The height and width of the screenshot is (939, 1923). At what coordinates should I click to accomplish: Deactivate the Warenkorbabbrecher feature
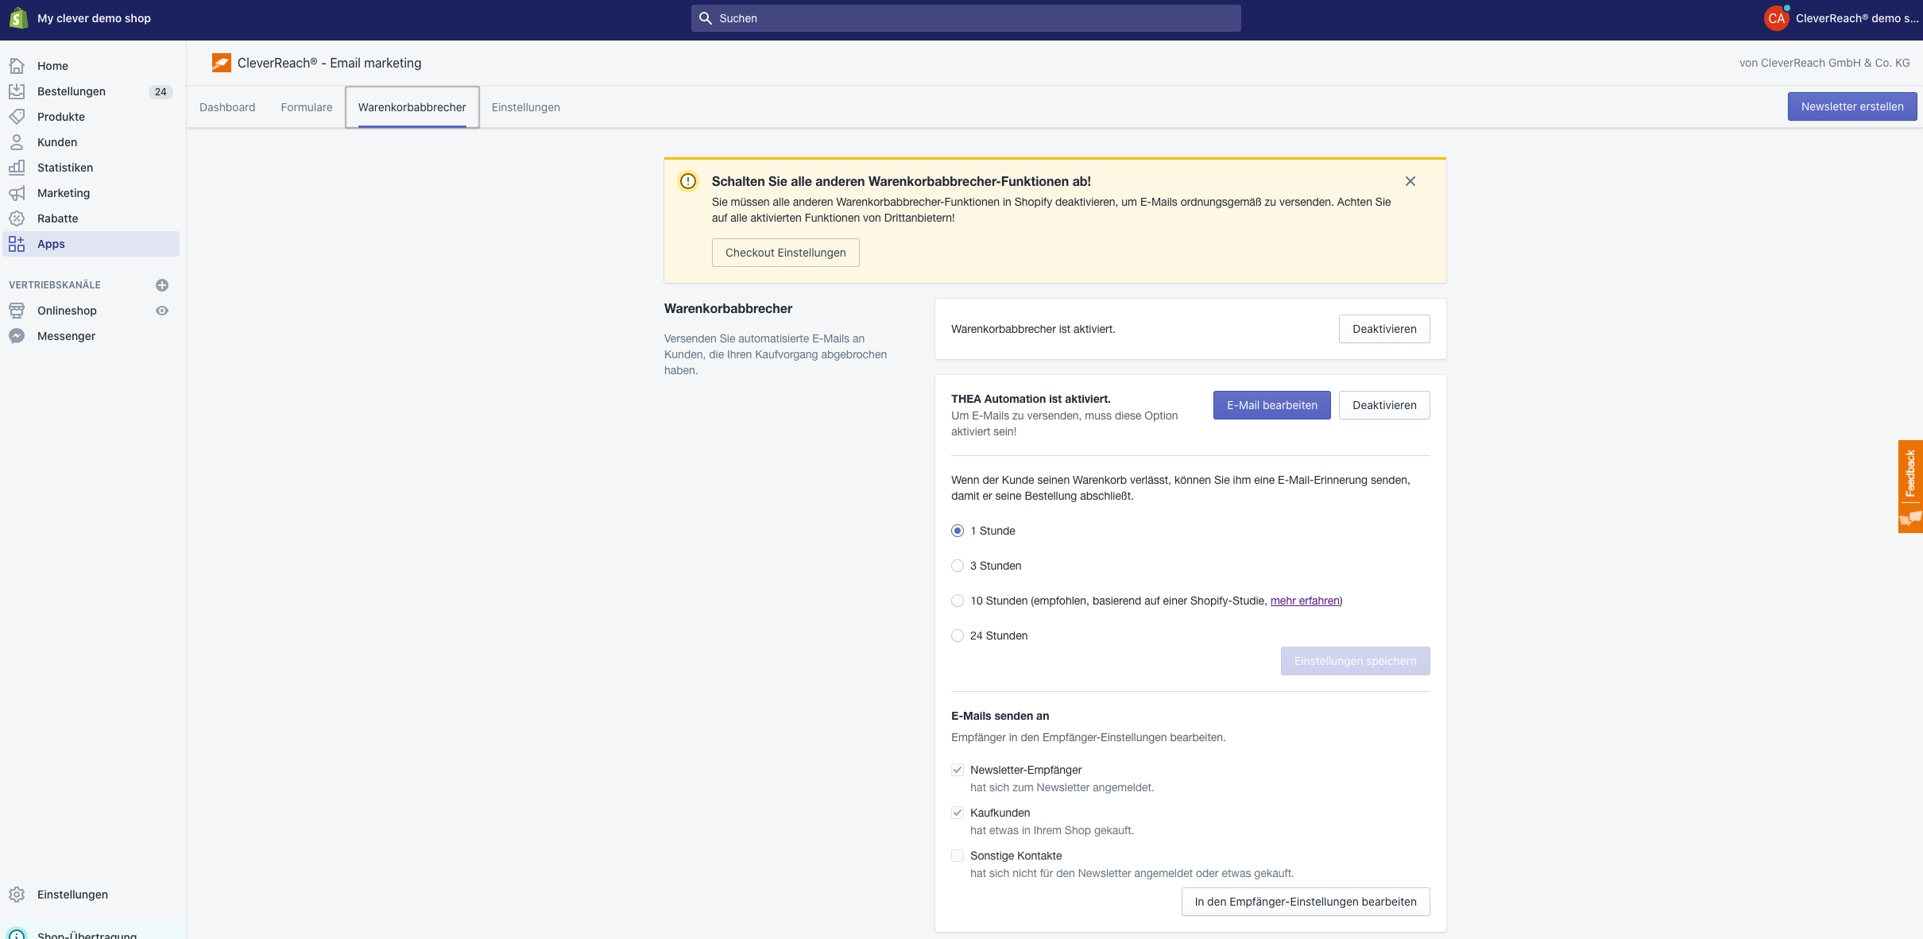(1384, 329)
